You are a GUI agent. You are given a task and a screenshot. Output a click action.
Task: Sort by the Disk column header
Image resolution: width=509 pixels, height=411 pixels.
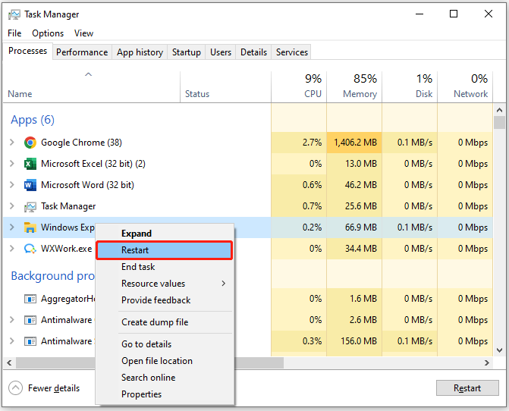(x=410, y=87)
